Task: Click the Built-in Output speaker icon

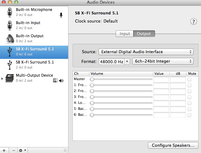Action: pos(10,38)
